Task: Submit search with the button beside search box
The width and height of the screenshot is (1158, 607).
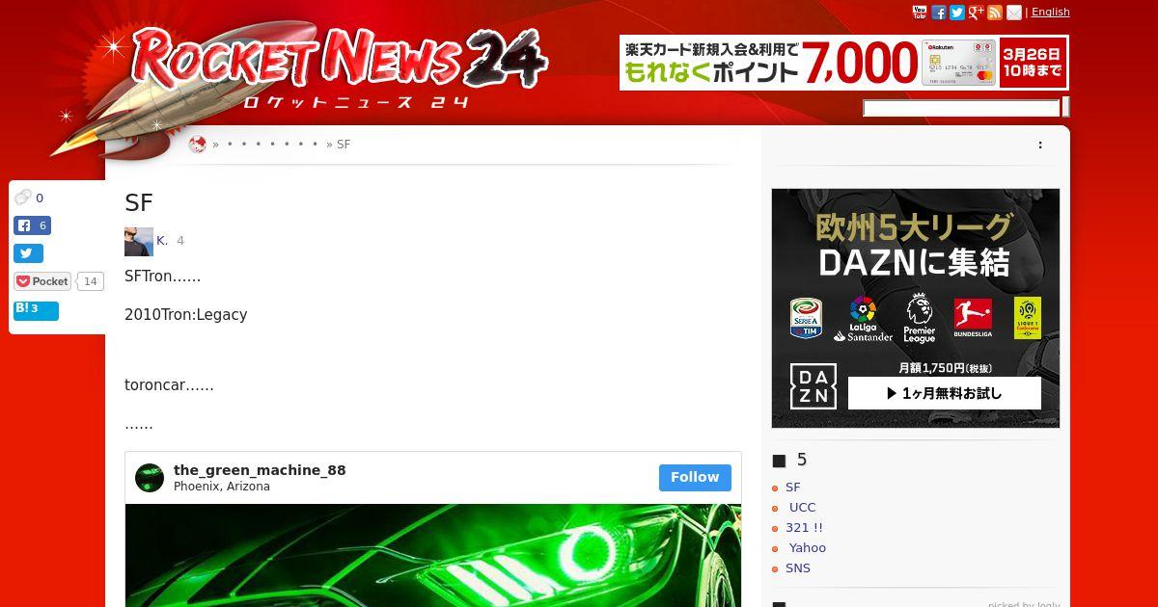Action: 1065,107
